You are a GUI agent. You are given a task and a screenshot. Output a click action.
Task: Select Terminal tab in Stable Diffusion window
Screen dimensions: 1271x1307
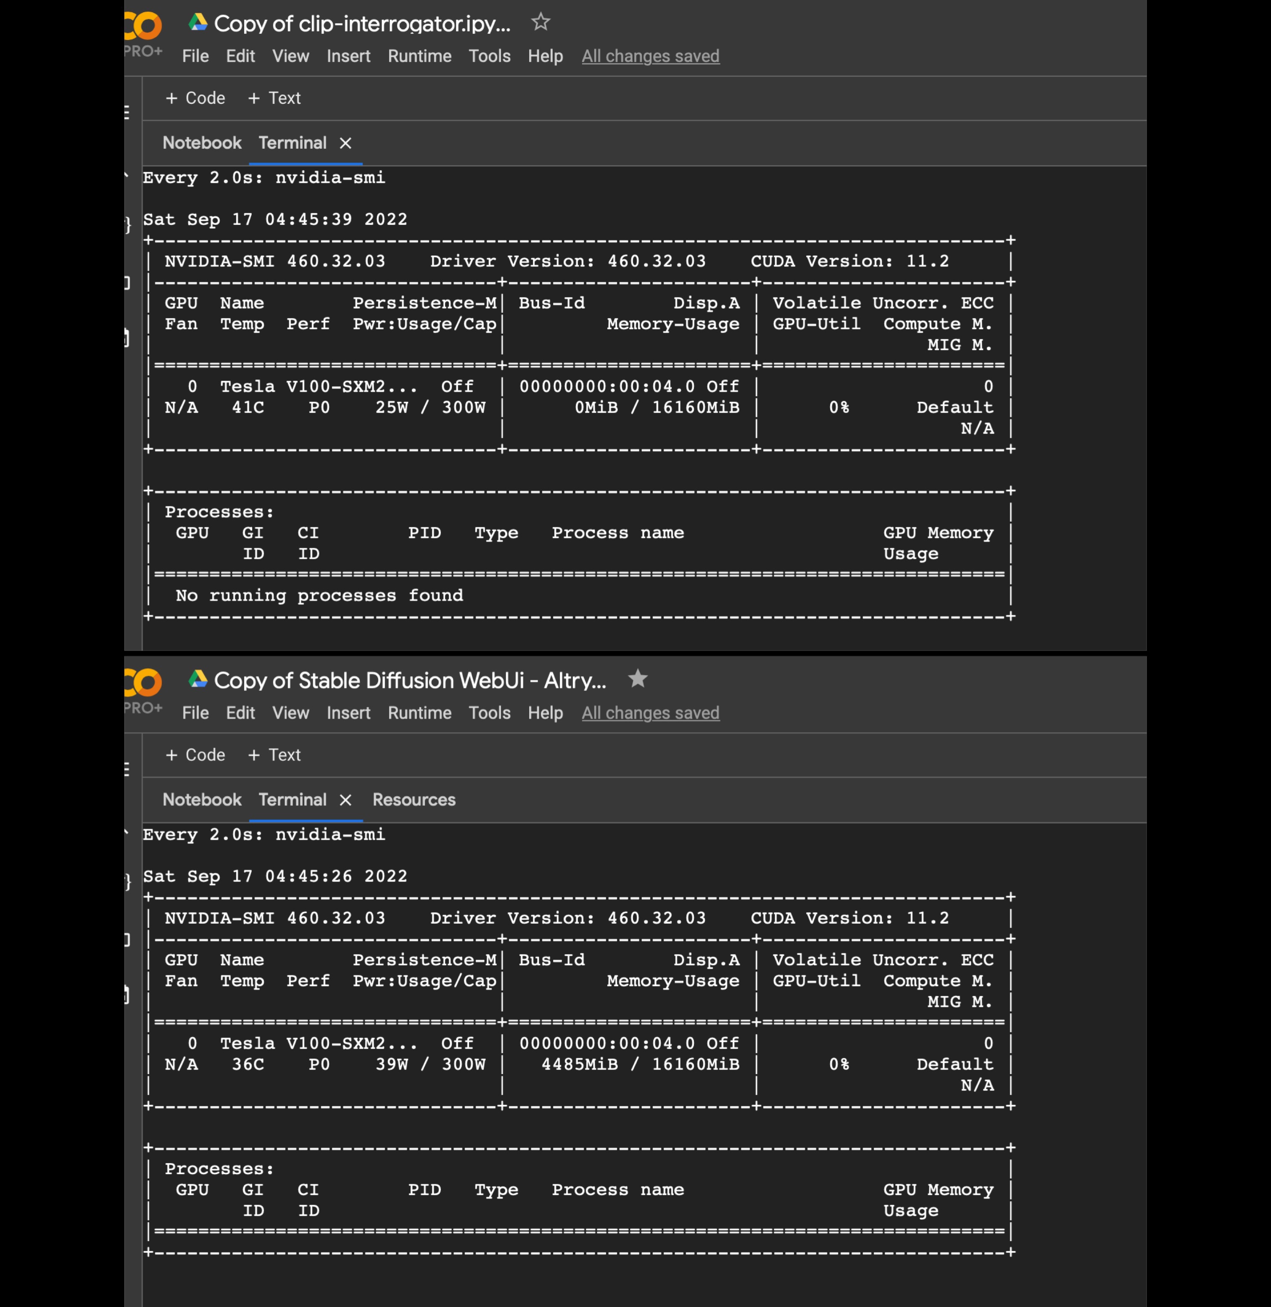click(x=293, y=800)
